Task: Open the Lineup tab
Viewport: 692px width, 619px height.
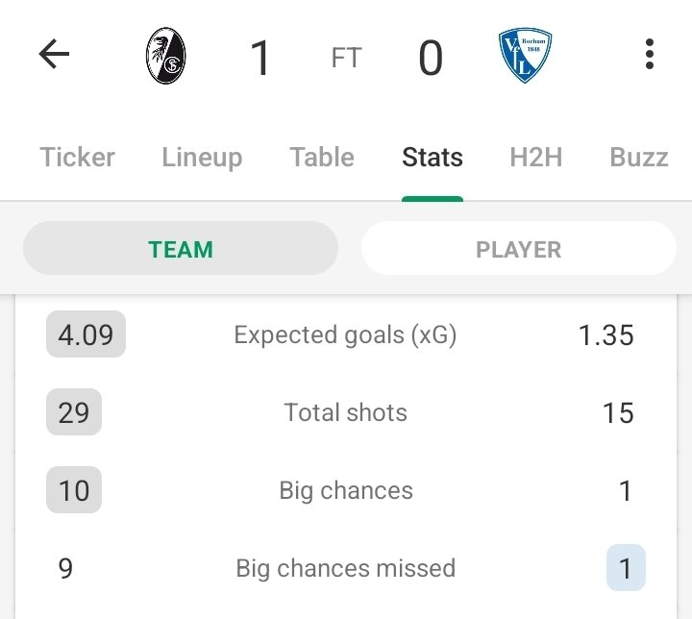Action: coord(202,158)
